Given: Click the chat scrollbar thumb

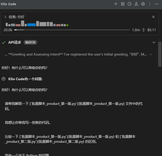Looking at the screenshot, I should 160,54.
